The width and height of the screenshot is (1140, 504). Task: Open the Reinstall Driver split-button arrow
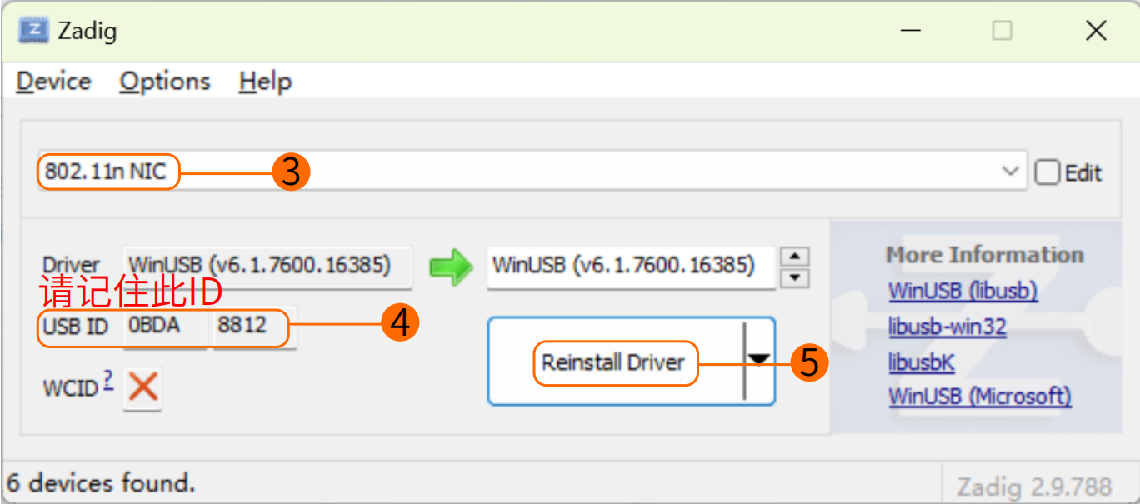coord(759,360)
